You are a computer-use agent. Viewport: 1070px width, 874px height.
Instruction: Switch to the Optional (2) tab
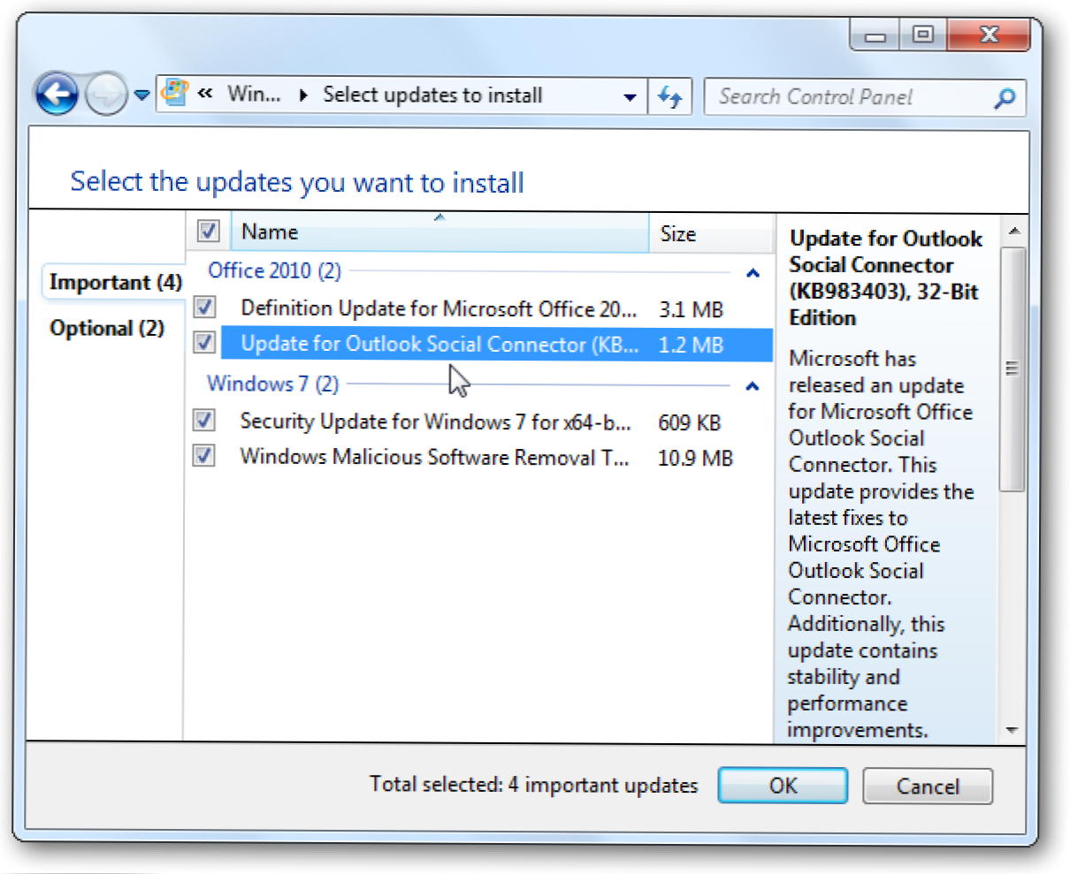(x=107, y=329)
